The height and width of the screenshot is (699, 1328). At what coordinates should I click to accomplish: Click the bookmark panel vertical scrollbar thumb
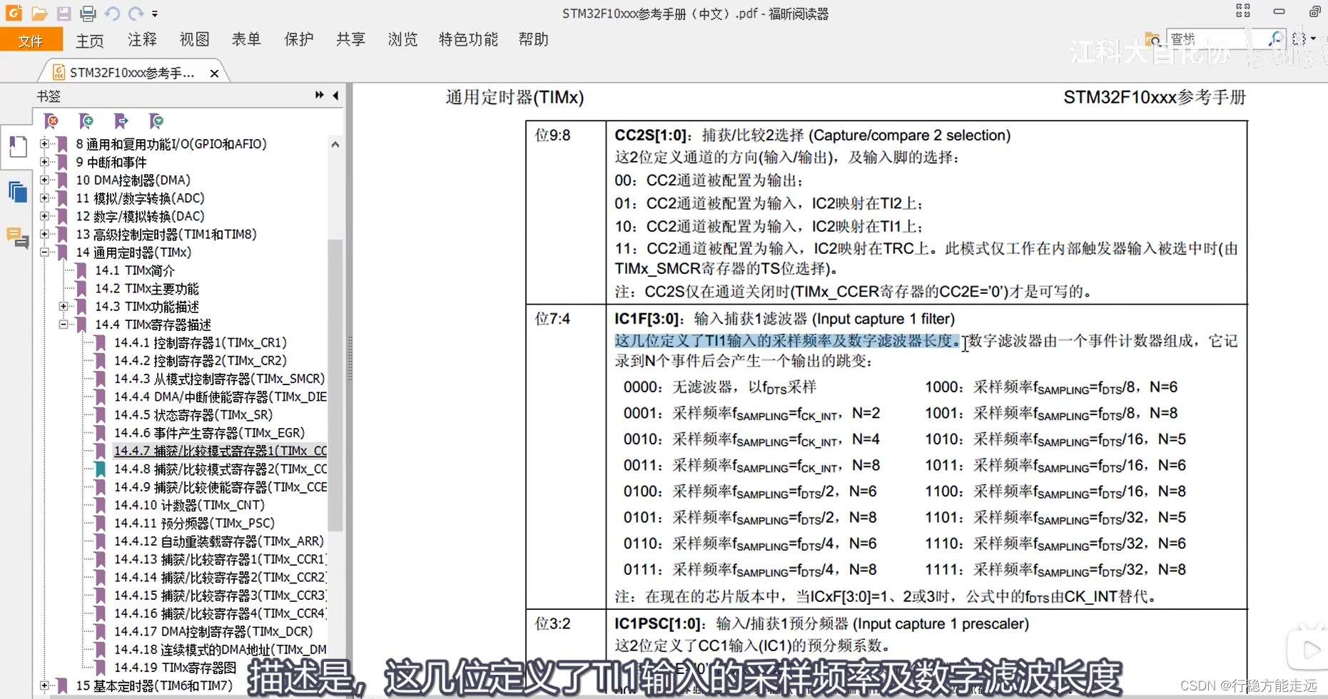[335, 385]
